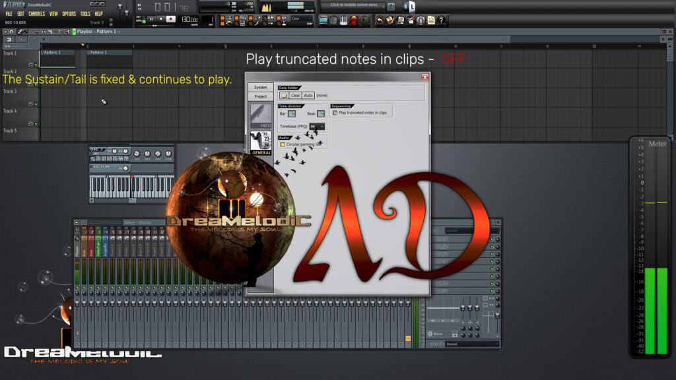Click the data folder browse icon

(284, 95)
